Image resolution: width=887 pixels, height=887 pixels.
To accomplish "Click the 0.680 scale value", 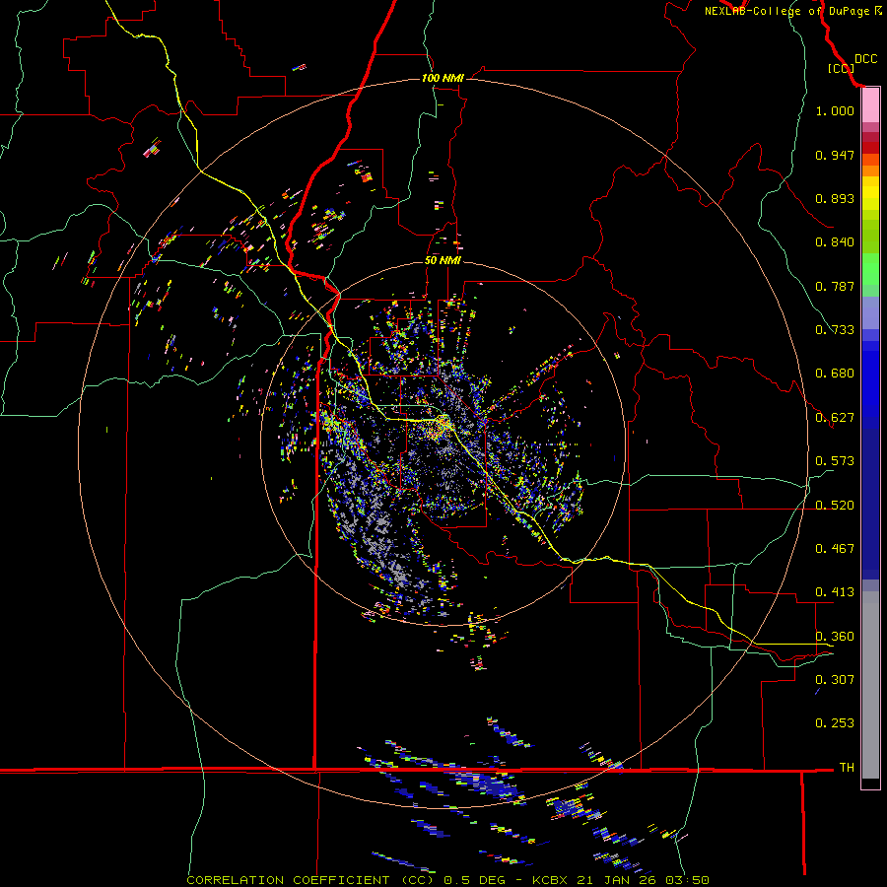I will (x=835, y=374).
